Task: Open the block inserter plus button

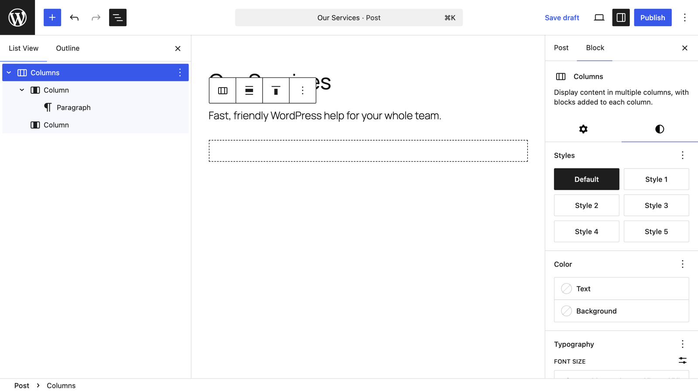Action: [x=52, y=17]
